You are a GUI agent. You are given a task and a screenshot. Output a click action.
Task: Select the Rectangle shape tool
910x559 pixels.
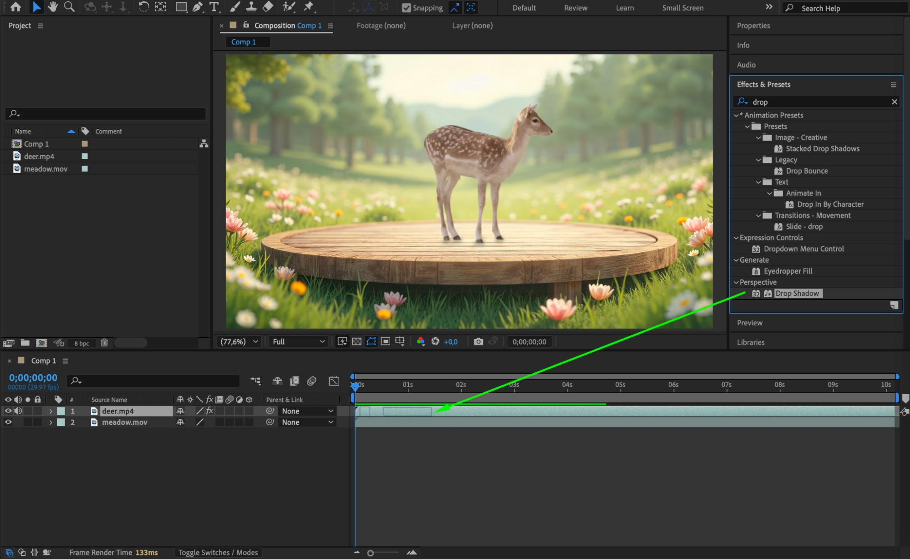181,7
